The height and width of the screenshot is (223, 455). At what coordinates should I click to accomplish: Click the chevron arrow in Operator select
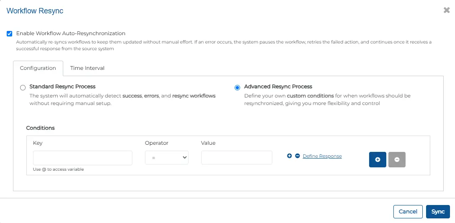pyautogui.click(x=184, y=158)
